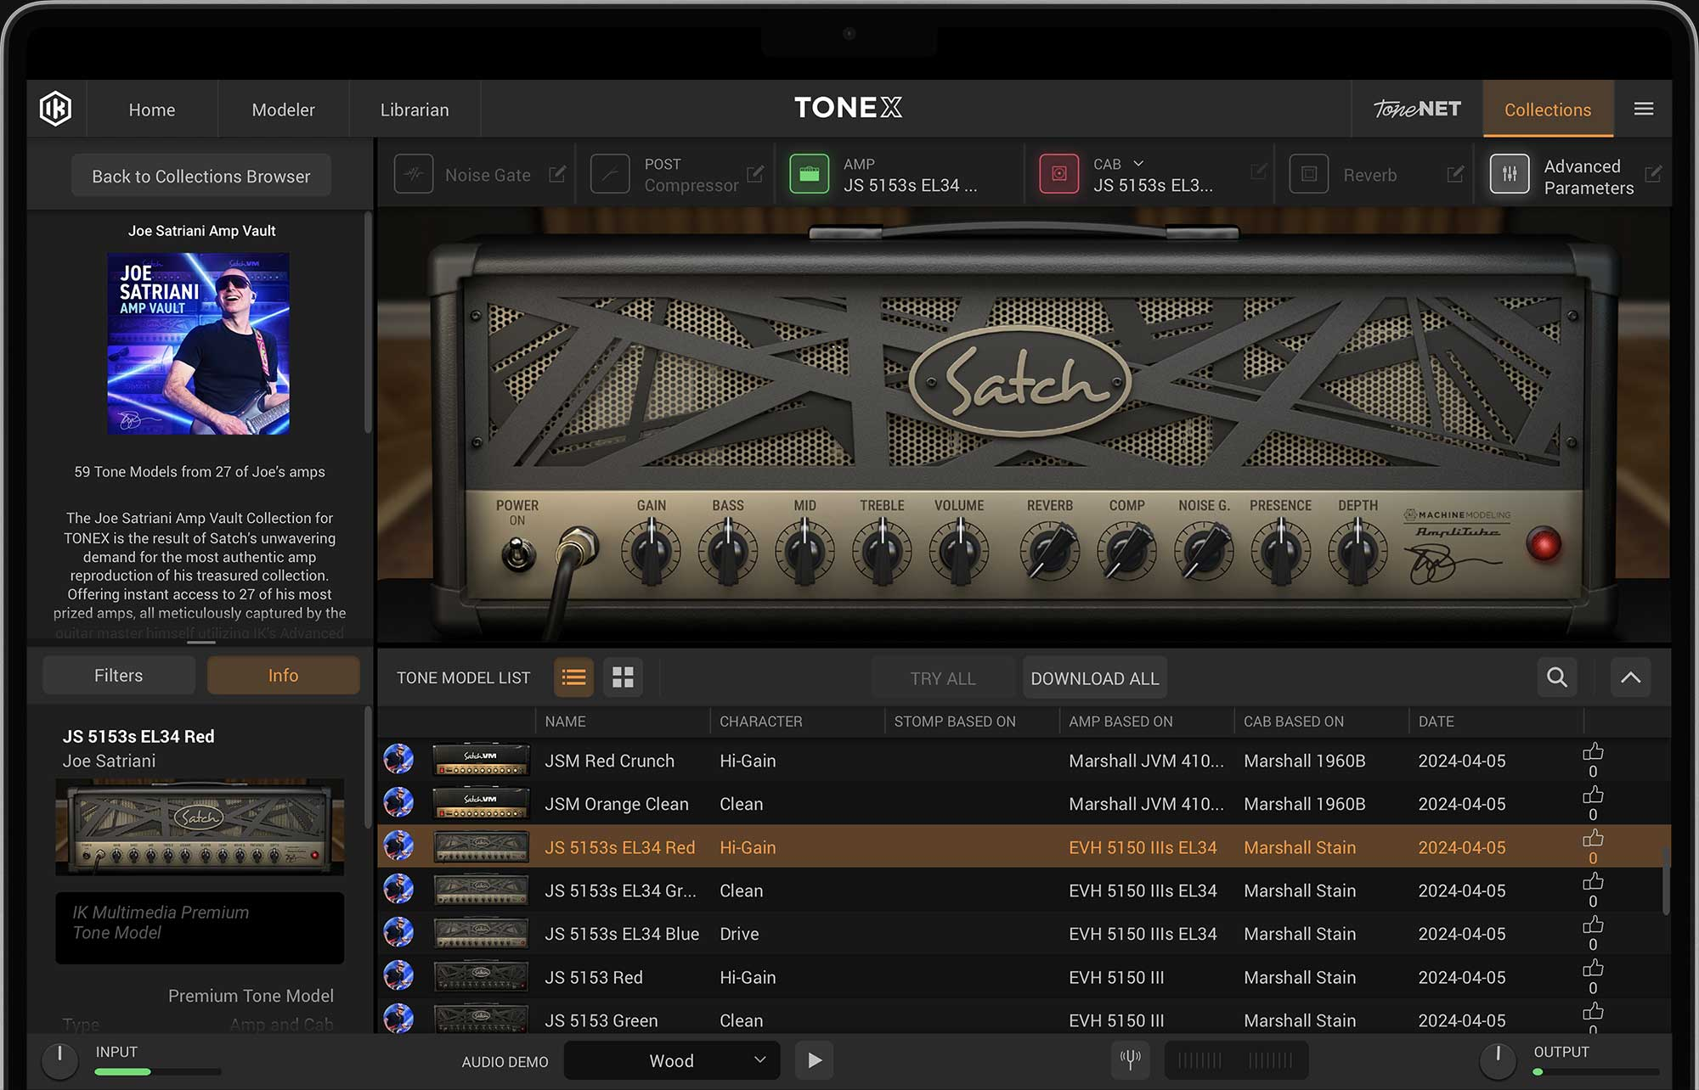Open the hamburger menu

[x=1643, y=109]
